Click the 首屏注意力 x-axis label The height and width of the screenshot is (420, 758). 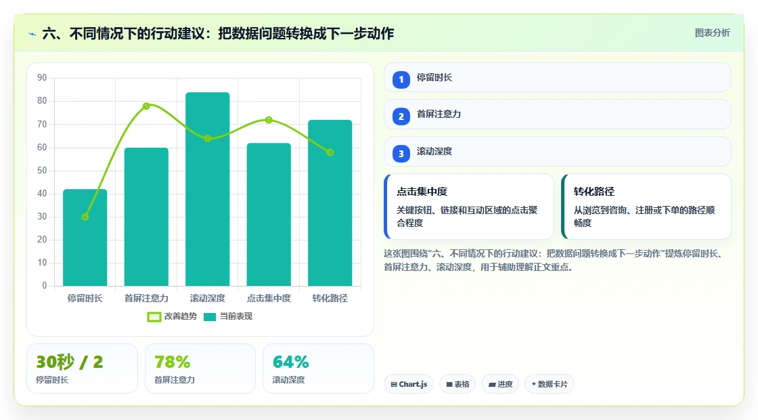[x=146, y=298]
